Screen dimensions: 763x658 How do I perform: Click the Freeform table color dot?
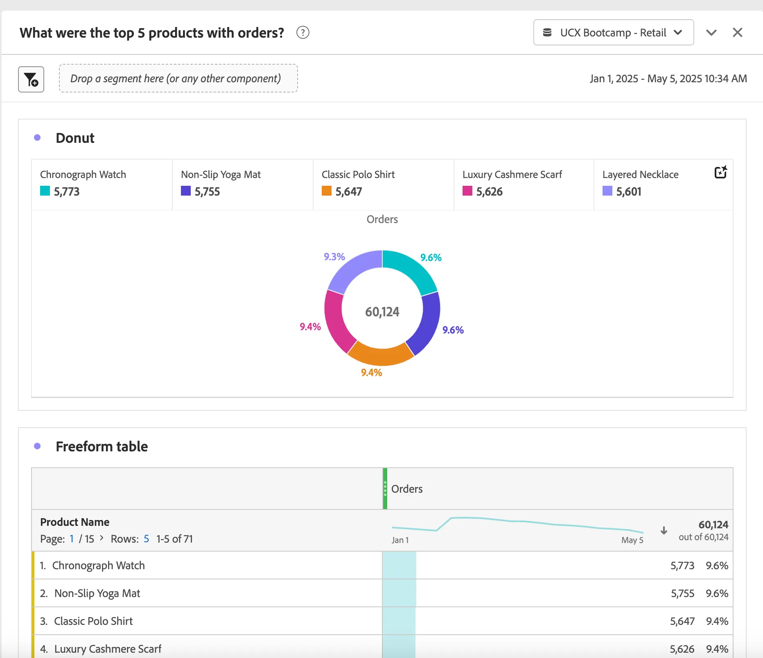(x=37, y=446)
